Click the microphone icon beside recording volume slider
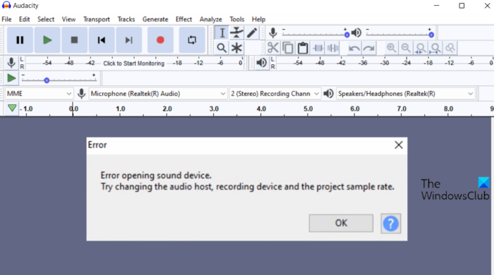This screenshot has width=494, height=275. click(273, 32)
